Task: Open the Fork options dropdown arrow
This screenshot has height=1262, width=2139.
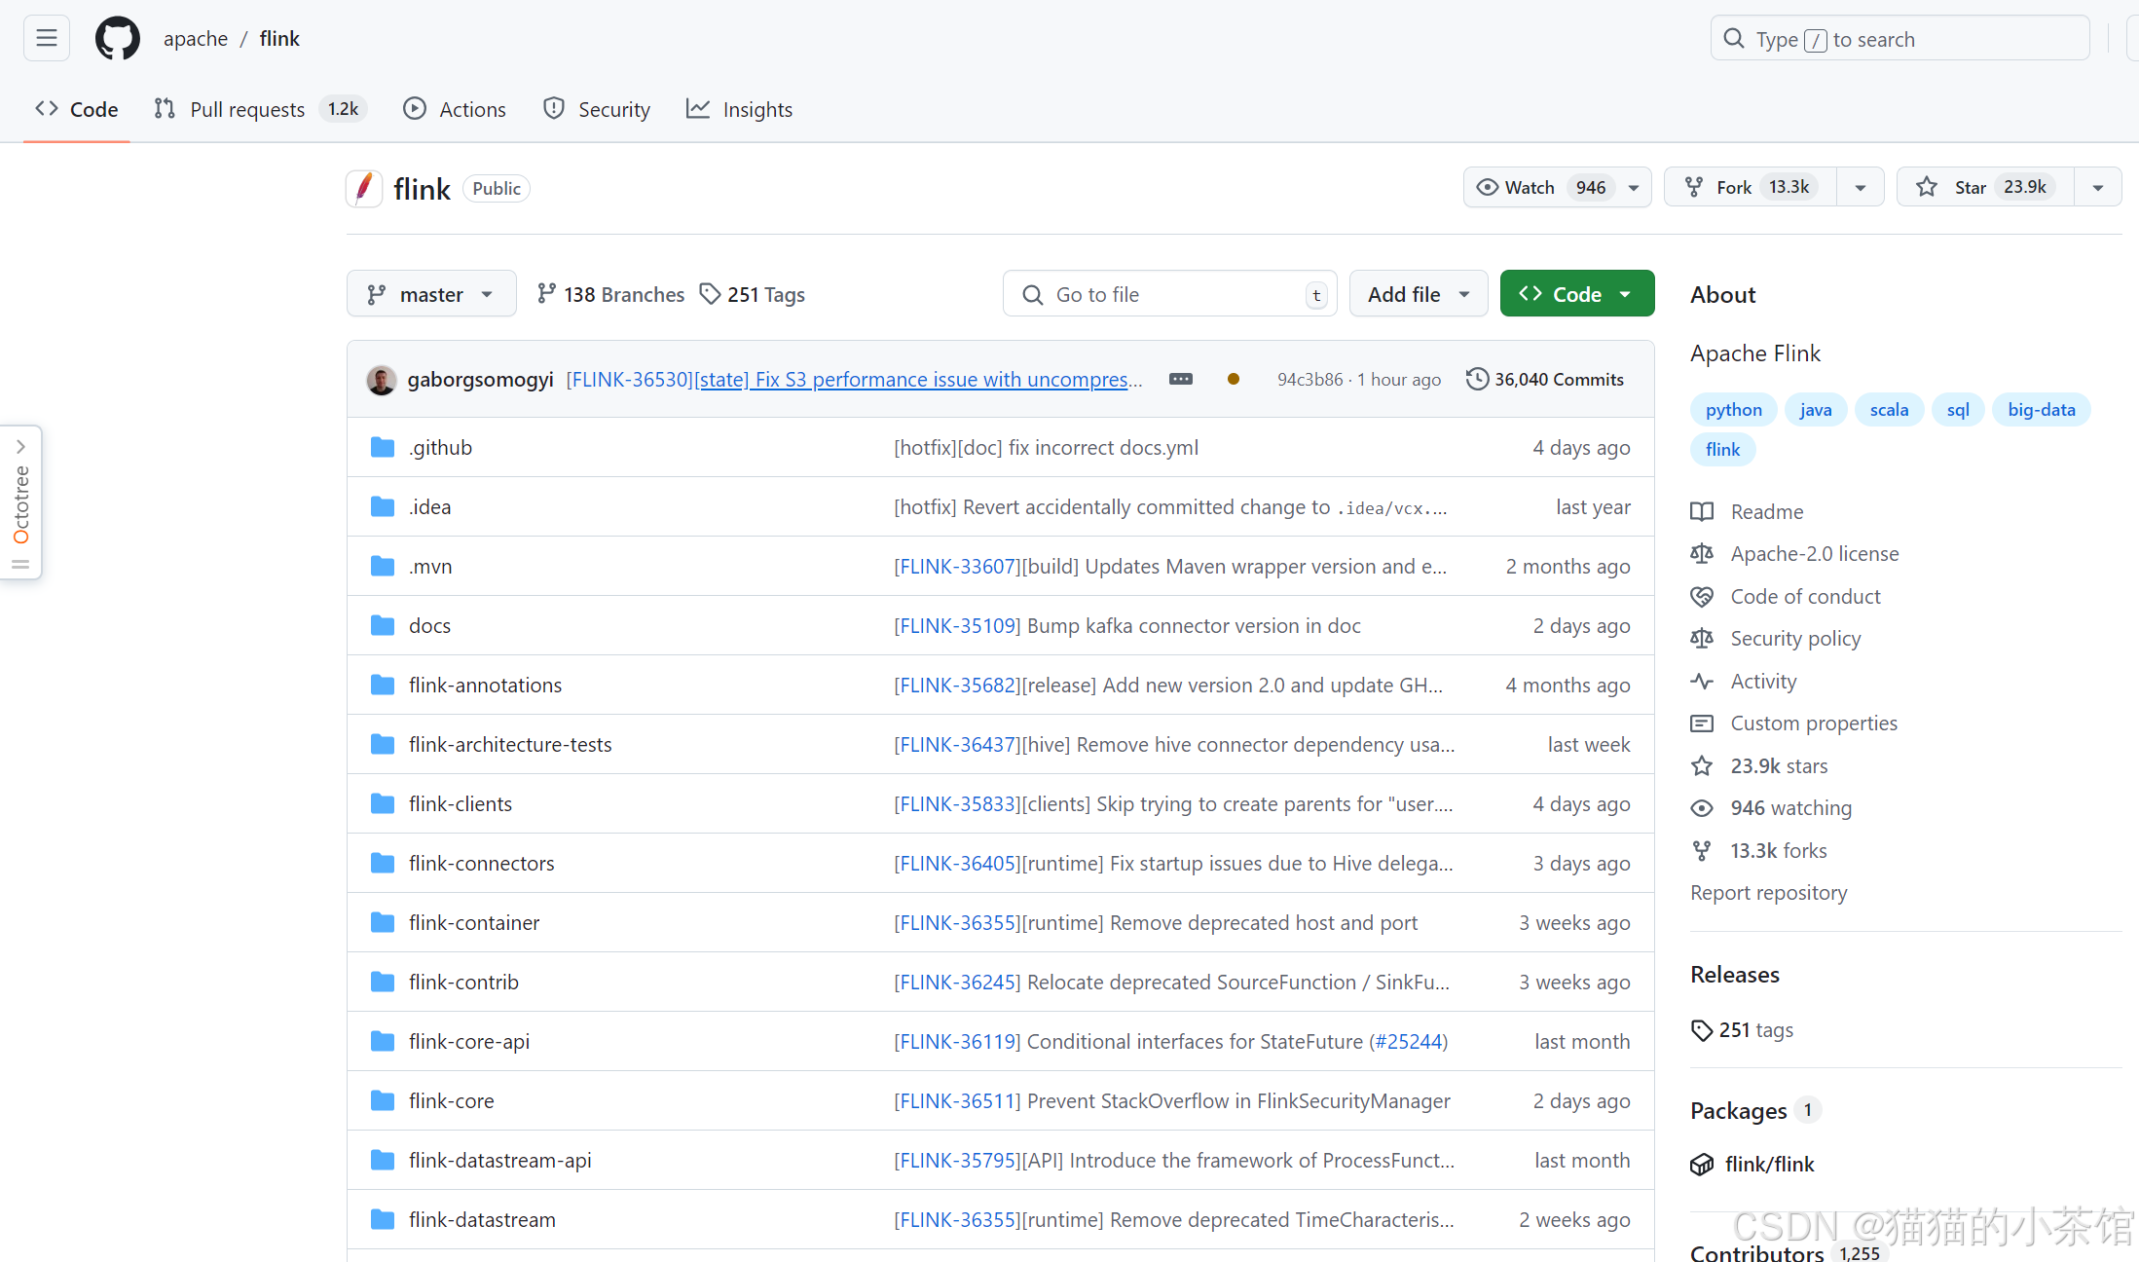Action: point(1860,187)
